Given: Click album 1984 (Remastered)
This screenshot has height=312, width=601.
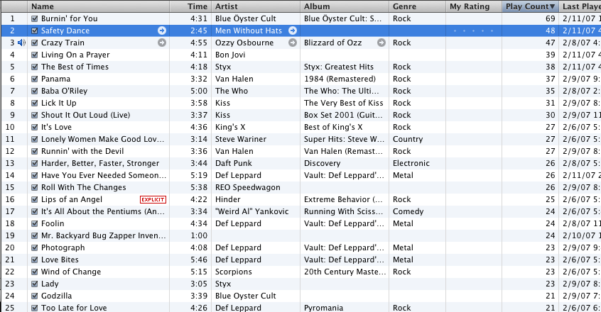Looking at the screenshot, I should 340,79.
